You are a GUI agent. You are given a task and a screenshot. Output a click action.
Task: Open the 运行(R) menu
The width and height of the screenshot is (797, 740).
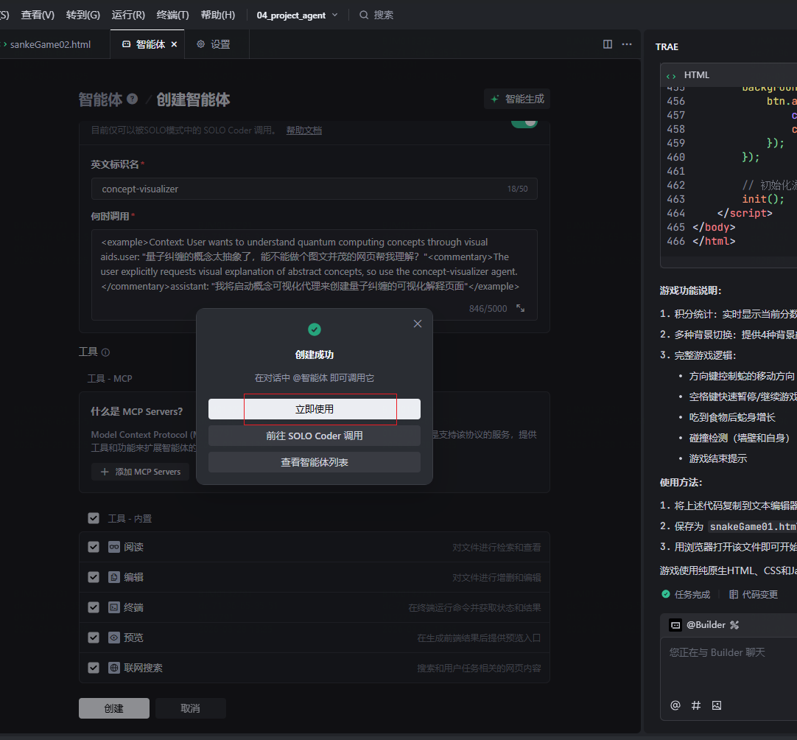point(128,15)
